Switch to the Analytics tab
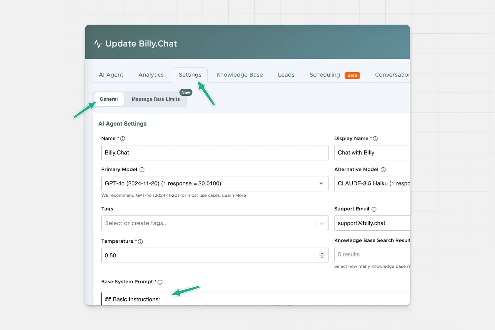Viewport: 495px width, 330px height. pyautogui.click(x=151, y=75)
